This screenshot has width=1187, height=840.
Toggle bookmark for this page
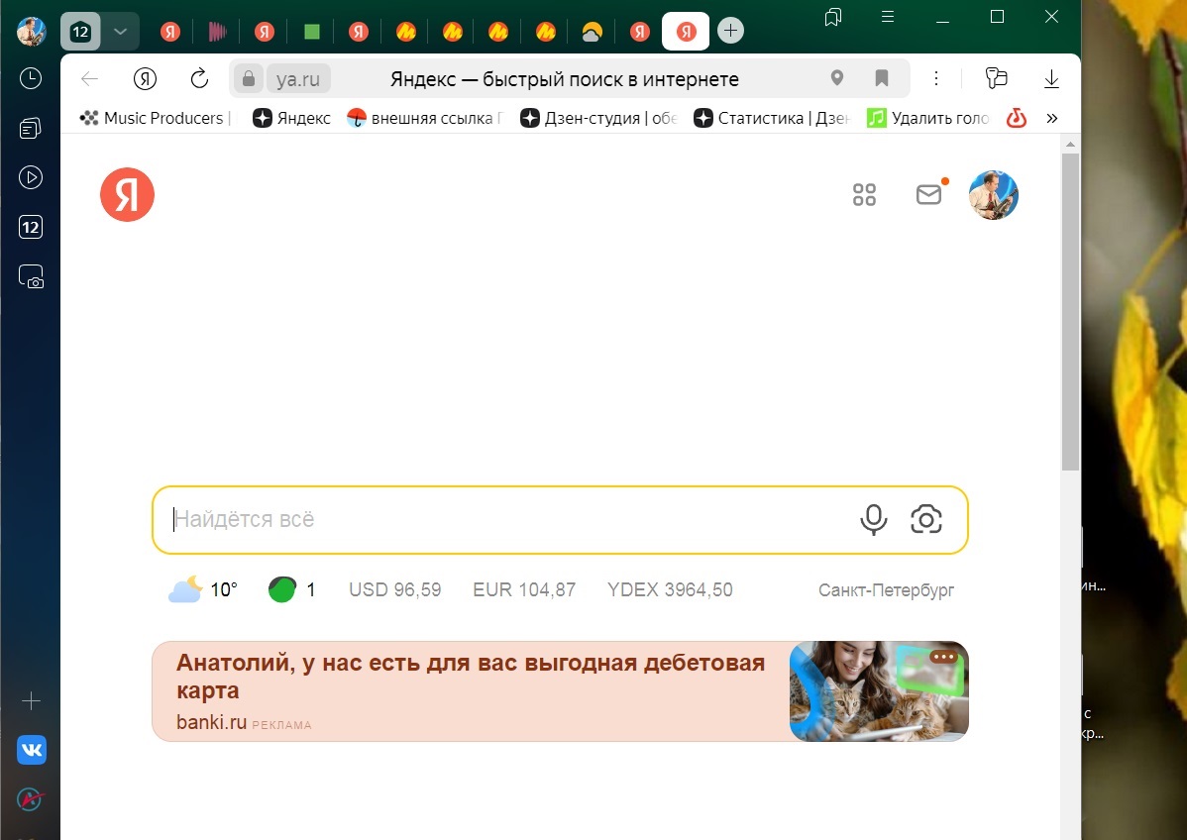coord(881,79)
